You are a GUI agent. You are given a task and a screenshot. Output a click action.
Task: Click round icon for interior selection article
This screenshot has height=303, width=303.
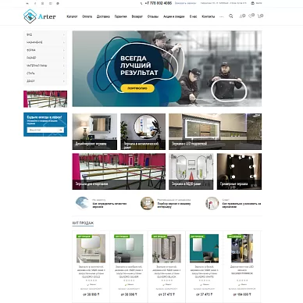point(147,203)
